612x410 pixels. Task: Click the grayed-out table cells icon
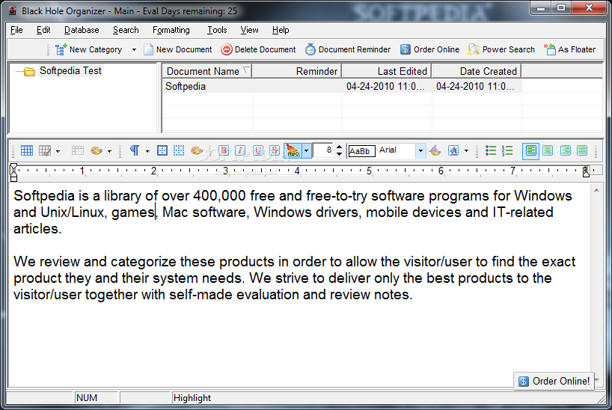pyautogui.click(x=77, y=150)
